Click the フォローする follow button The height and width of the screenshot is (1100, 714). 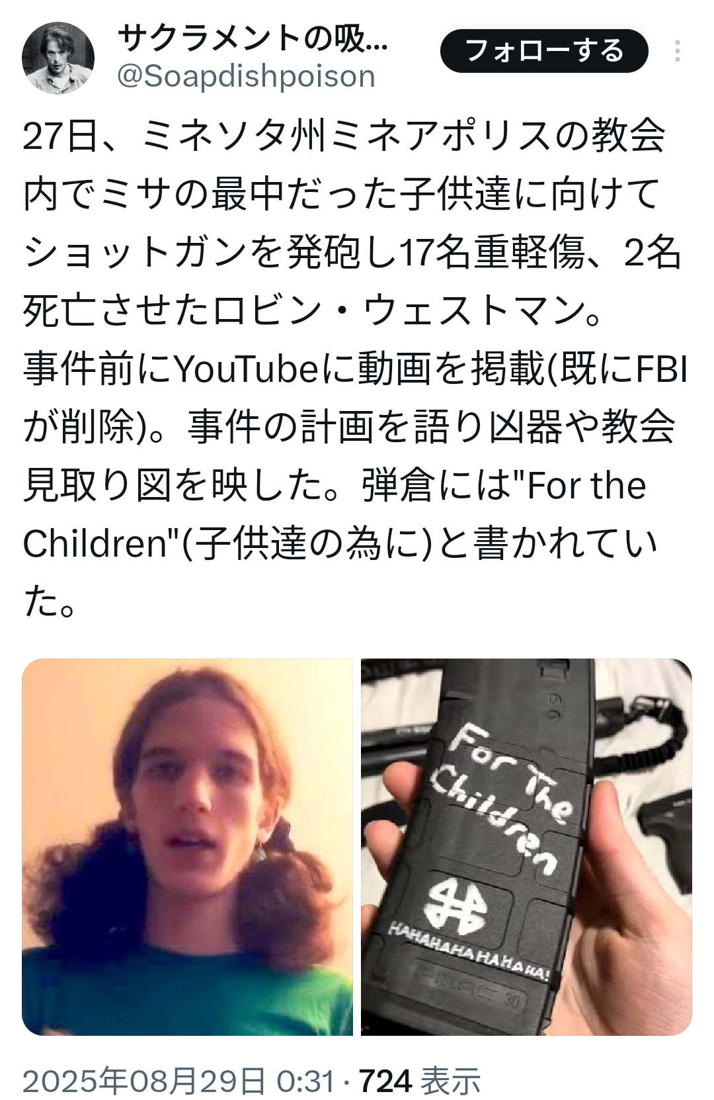(544, 51)
